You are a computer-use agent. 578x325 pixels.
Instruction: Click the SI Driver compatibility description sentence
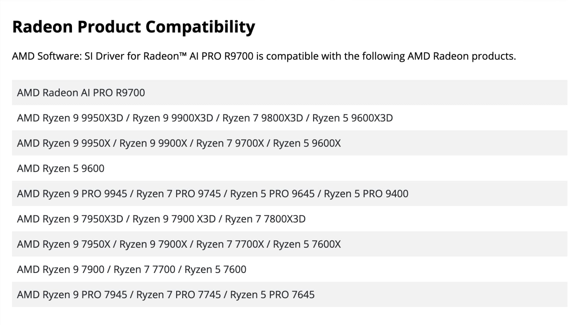click(264, 56)
